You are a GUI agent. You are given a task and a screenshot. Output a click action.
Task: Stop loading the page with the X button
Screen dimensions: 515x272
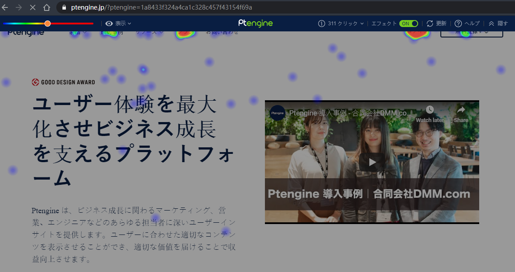pos(33,7)
